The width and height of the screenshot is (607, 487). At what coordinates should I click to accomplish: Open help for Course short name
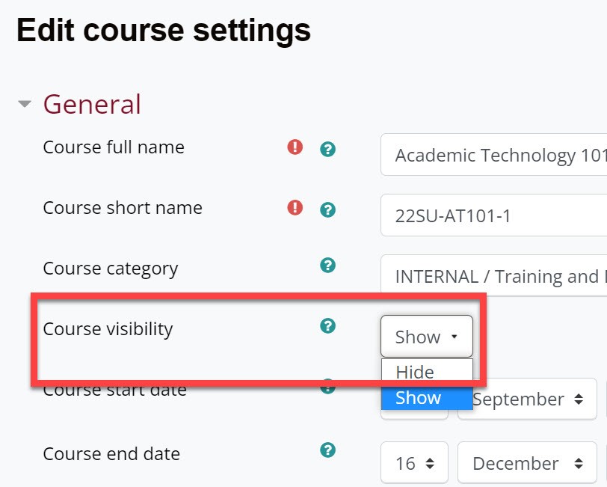click(327, 209)
